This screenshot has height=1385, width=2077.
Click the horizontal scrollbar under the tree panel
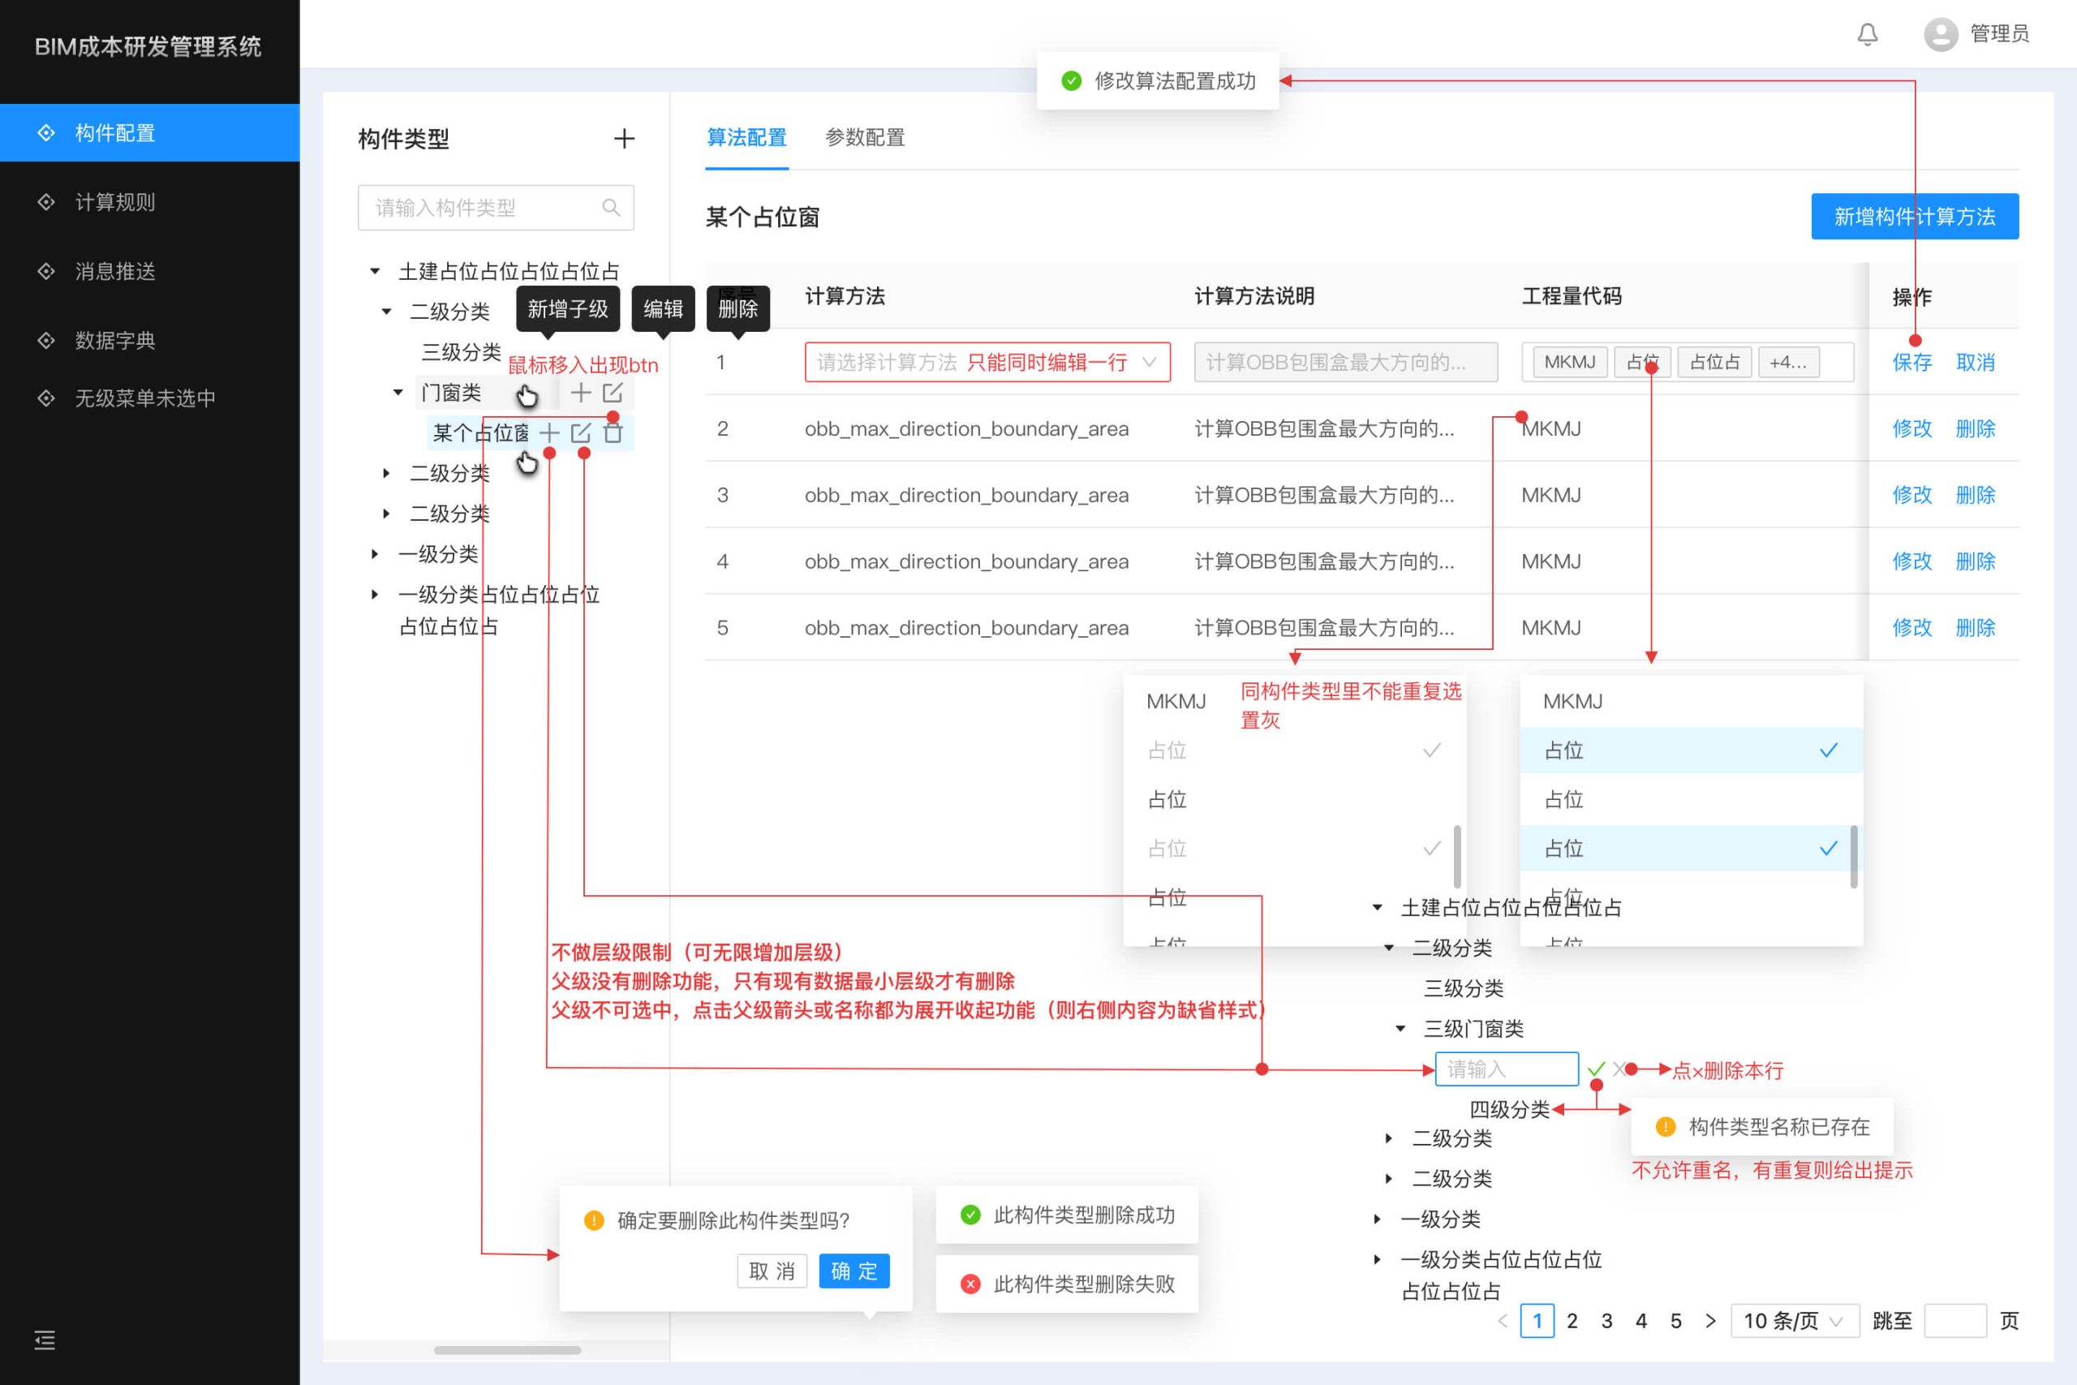tap(507, 1349)
